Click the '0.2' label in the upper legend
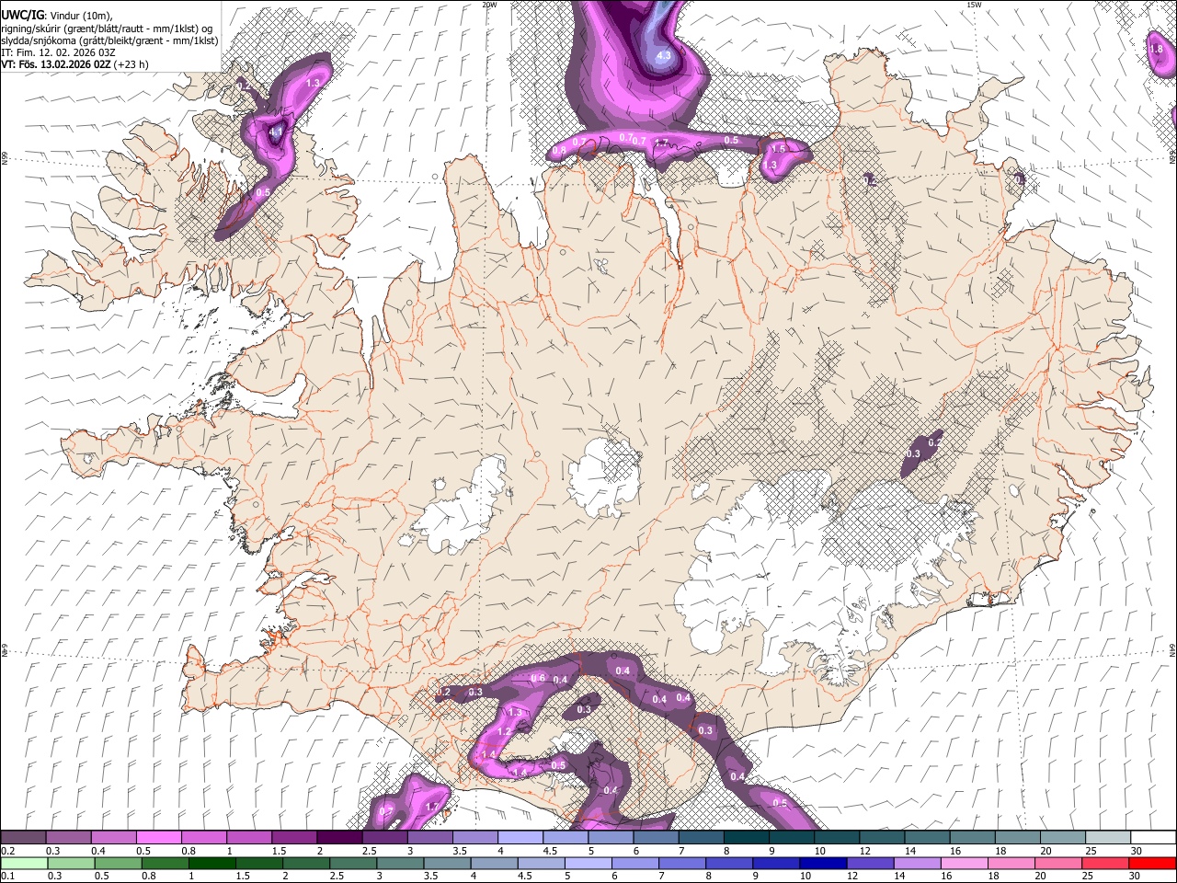The width and height of the screenshot is (1177, 883). tap(7, 851)
